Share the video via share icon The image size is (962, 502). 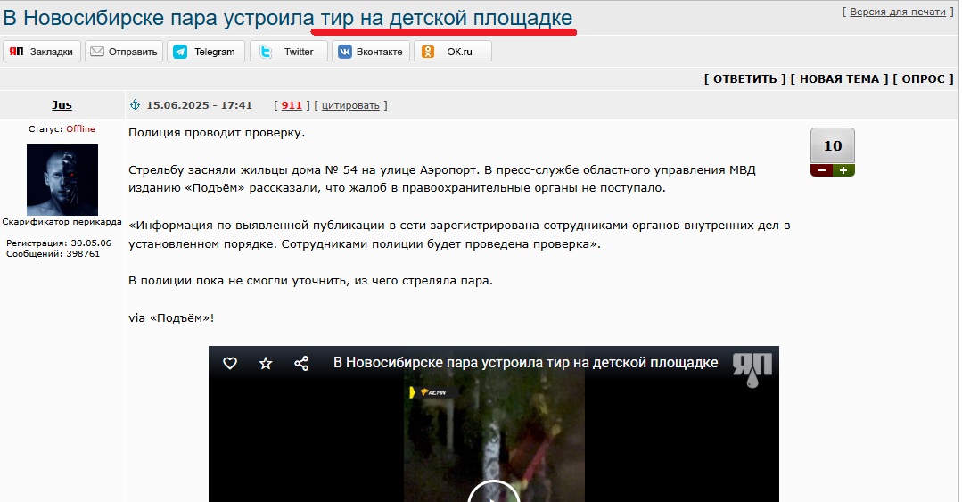coord(301,363)
